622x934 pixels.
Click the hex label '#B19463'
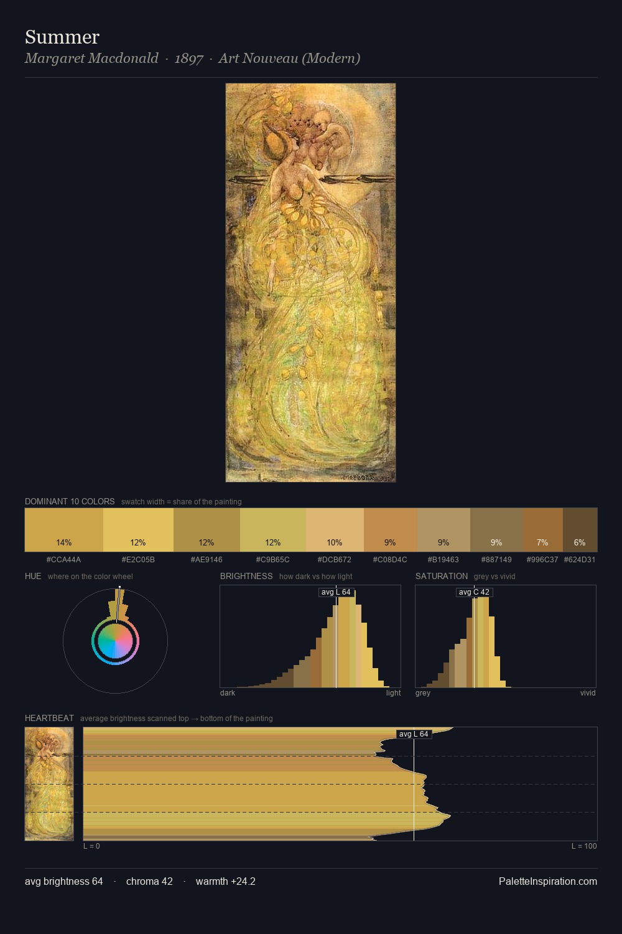443,560
